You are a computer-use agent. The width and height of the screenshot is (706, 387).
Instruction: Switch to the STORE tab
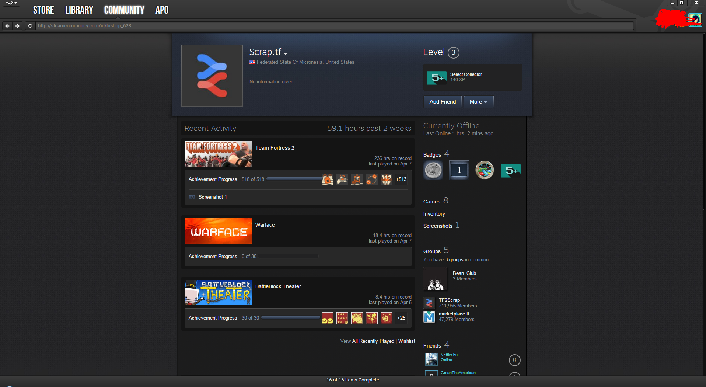(x=43, y=10)
